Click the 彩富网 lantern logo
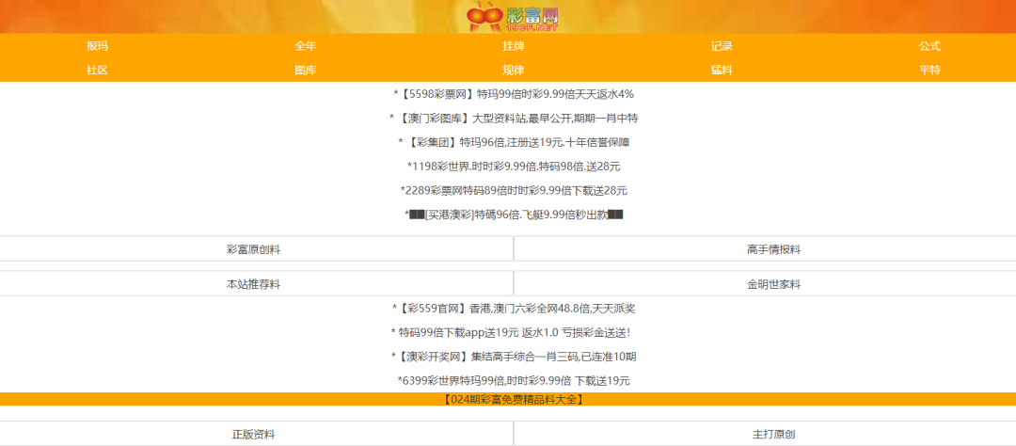Screen dimensions: 1016x446 click(513, 16)
